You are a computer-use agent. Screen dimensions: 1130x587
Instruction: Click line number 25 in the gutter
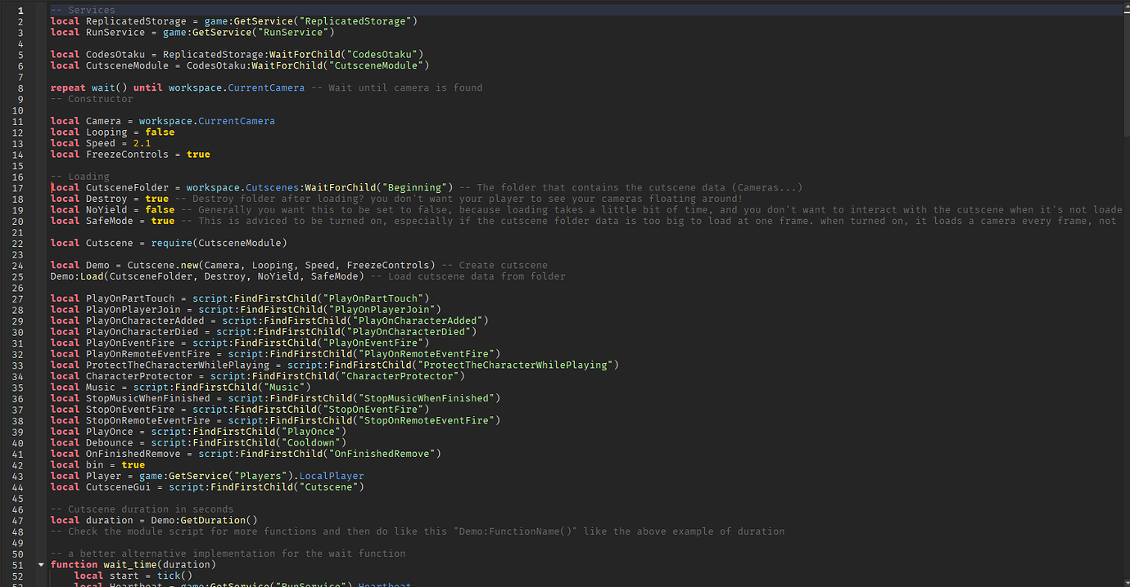pos(20,276)
